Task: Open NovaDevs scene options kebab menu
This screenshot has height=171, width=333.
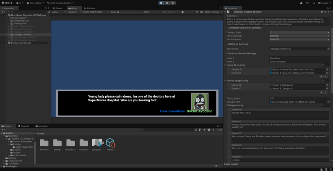Action: [x=49, y=15]
